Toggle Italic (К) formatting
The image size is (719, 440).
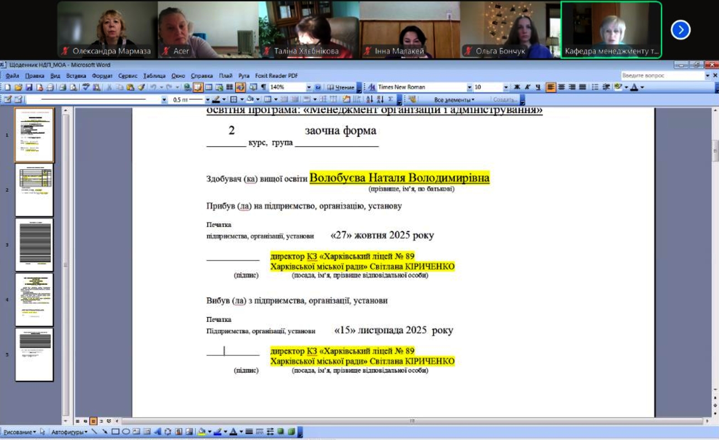527,87
